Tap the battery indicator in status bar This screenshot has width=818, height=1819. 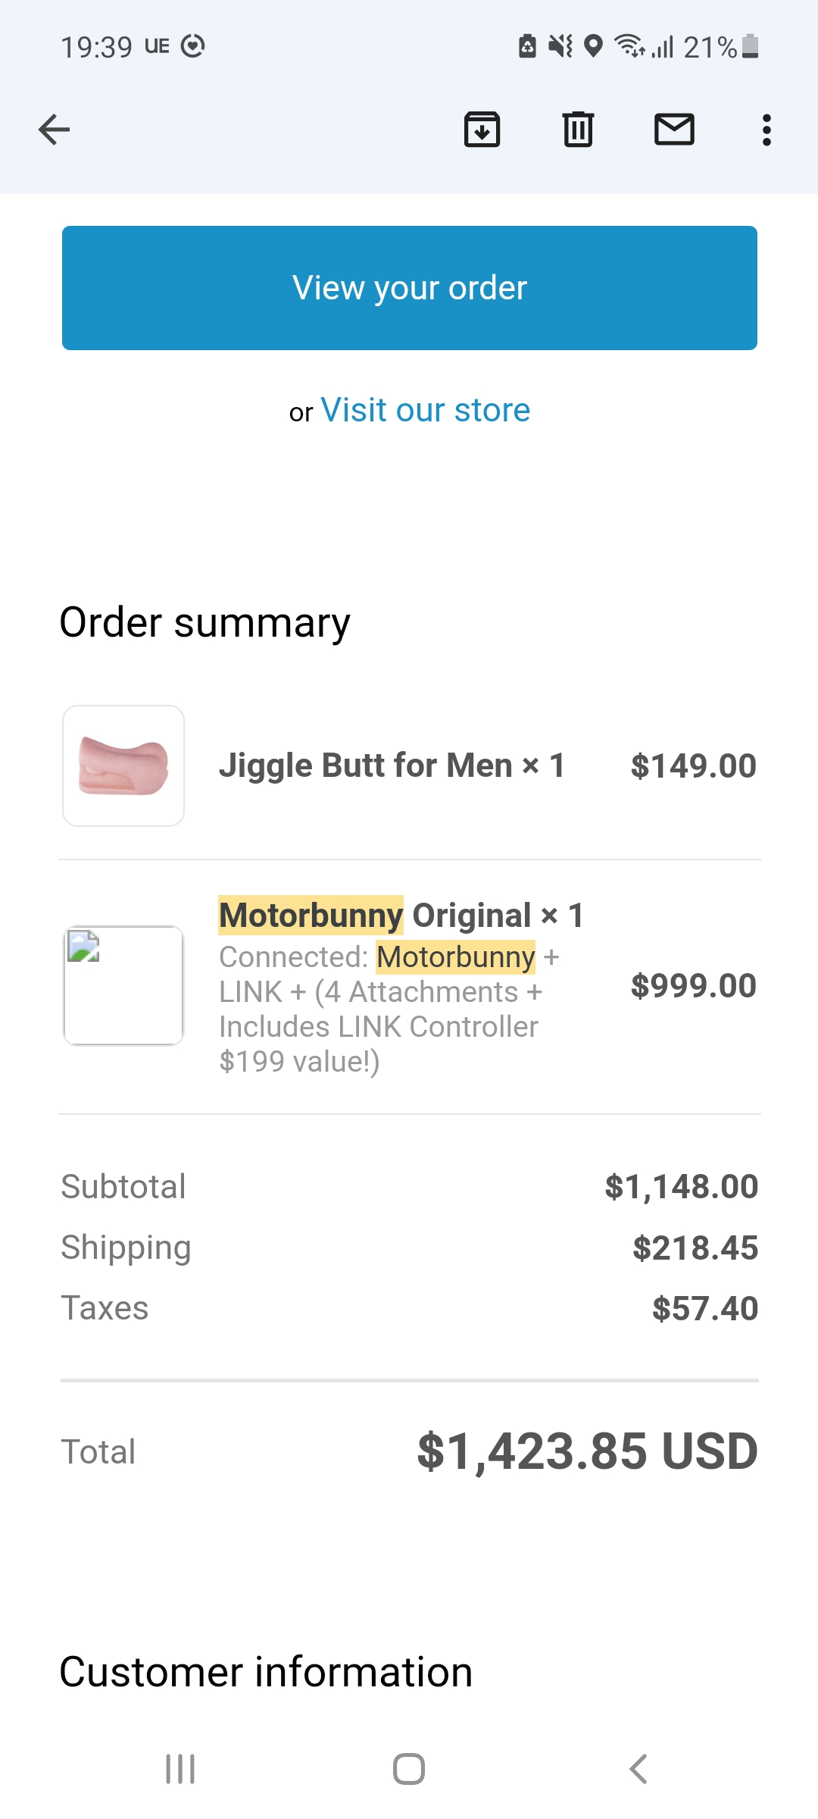[x=750, y=46]
